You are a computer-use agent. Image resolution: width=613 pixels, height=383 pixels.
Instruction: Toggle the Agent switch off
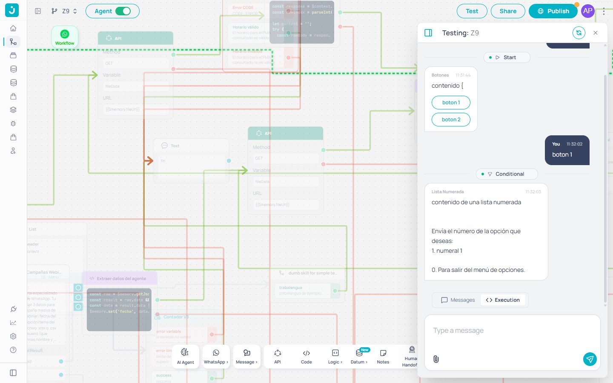click(123, 11)
